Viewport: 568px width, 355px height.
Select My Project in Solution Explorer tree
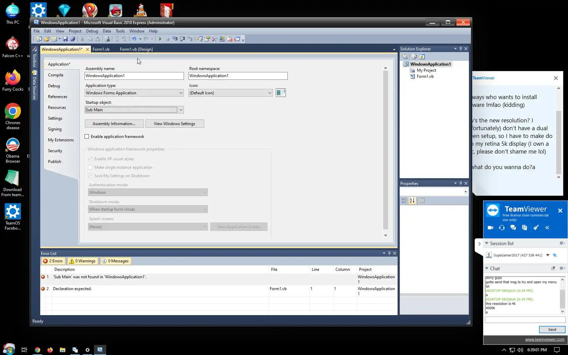(x=426, y=70)
